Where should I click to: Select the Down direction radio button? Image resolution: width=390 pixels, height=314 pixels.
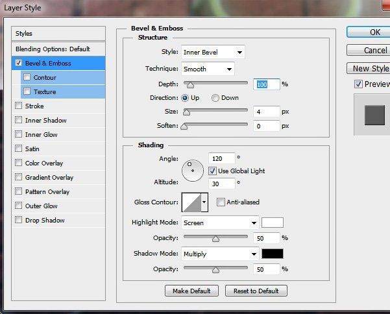point(215,98)
